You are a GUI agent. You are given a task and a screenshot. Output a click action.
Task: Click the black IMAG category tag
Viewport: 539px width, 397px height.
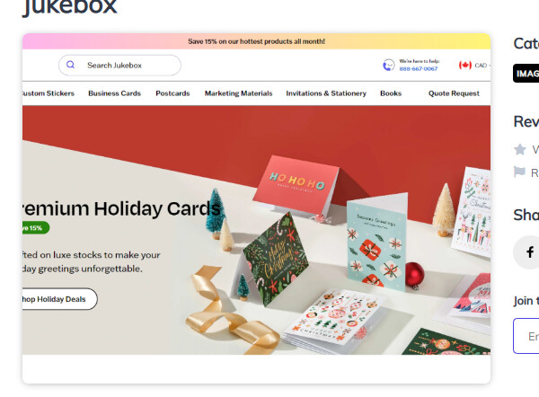(x=526, y=74)
